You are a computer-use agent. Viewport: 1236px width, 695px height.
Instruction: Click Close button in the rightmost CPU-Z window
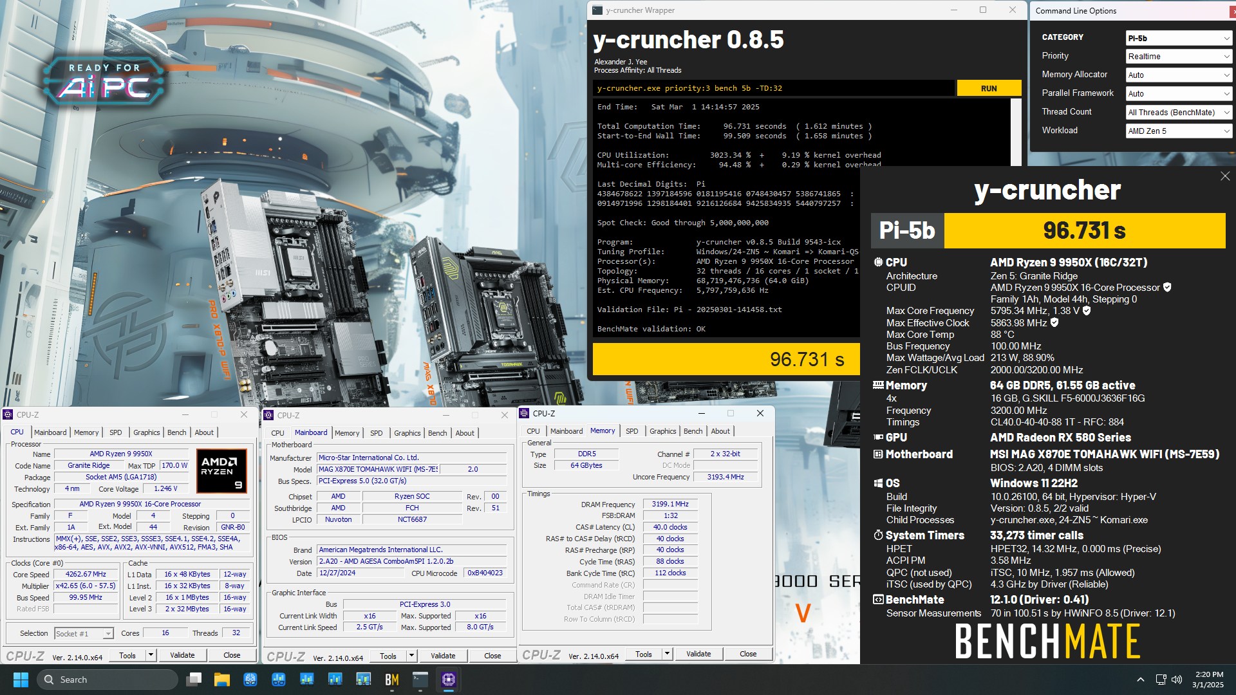[x=748, y=654]
